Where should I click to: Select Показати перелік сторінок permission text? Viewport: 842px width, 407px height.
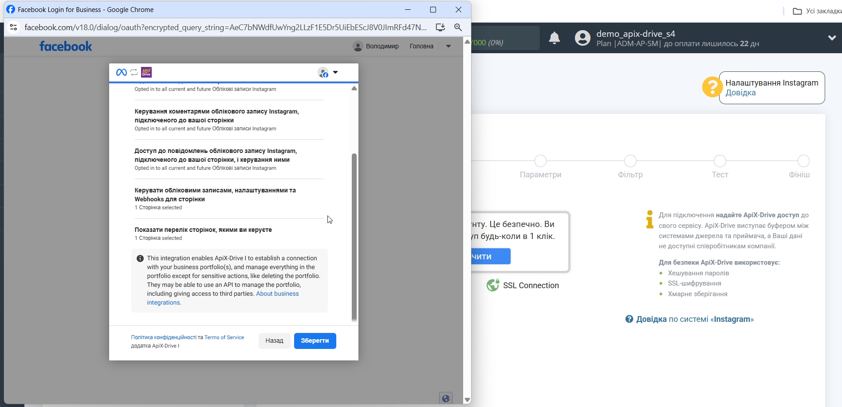tap(203, 230)
